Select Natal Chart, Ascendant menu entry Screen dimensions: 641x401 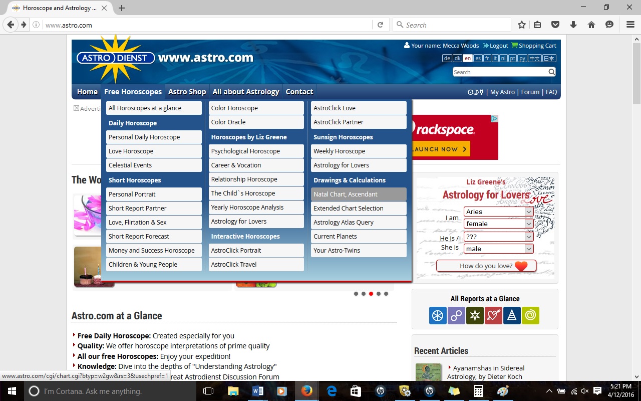pos(359,194)
